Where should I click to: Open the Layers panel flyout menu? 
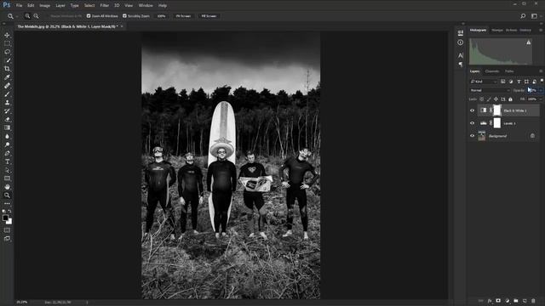(x=541, y=71)
